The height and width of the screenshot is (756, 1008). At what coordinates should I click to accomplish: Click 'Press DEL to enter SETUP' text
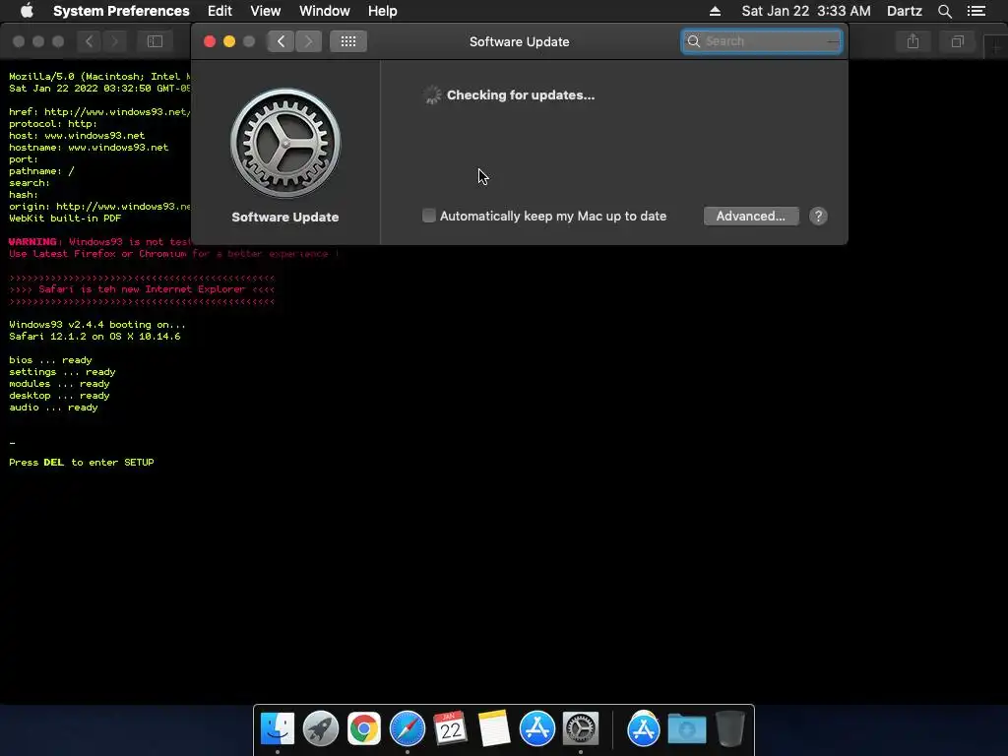pos(82,463)
